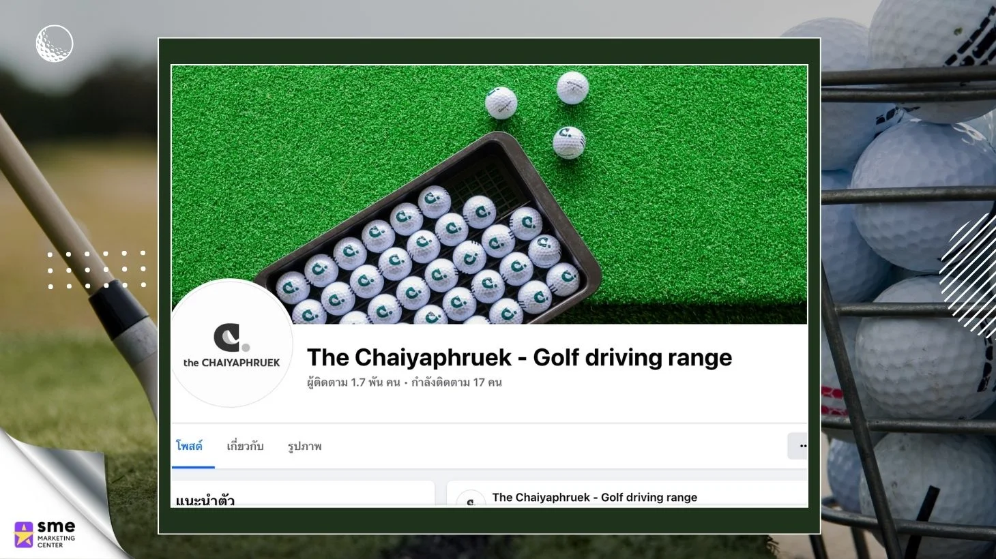
Task: Click the post author name link
Action: [x=595, y=497]
